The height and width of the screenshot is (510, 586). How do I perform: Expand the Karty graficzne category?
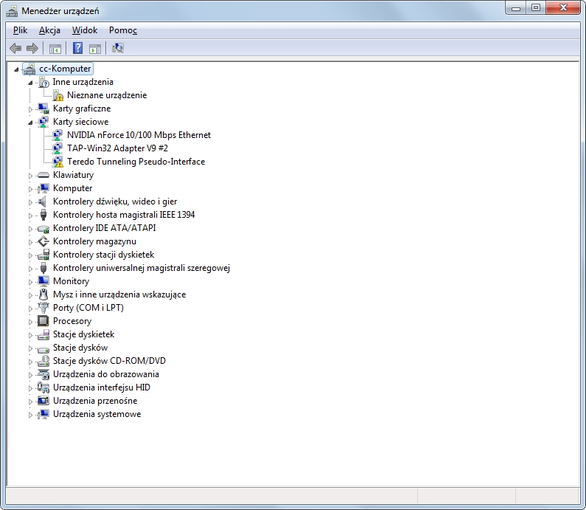[x=30, y=109]
